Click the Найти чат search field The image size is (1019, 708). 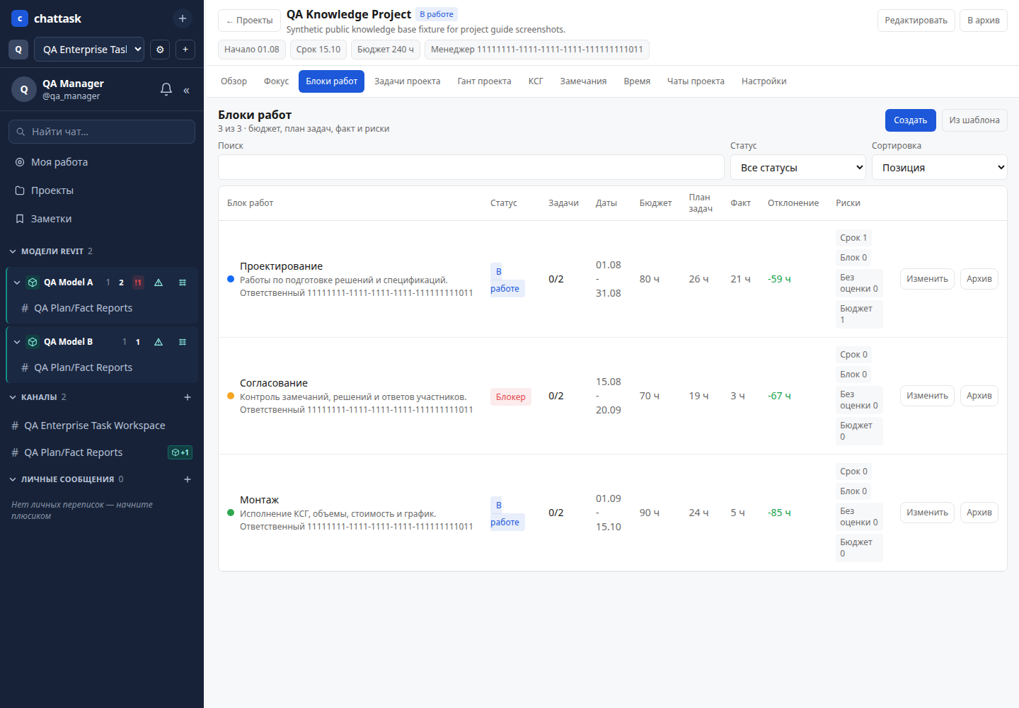coord(102,132)
